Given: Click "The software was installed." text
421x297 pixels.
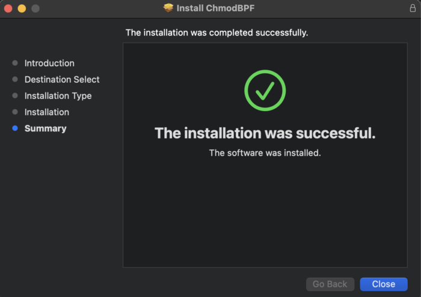Looking at the screenshot, I should [x=265, y=153].
